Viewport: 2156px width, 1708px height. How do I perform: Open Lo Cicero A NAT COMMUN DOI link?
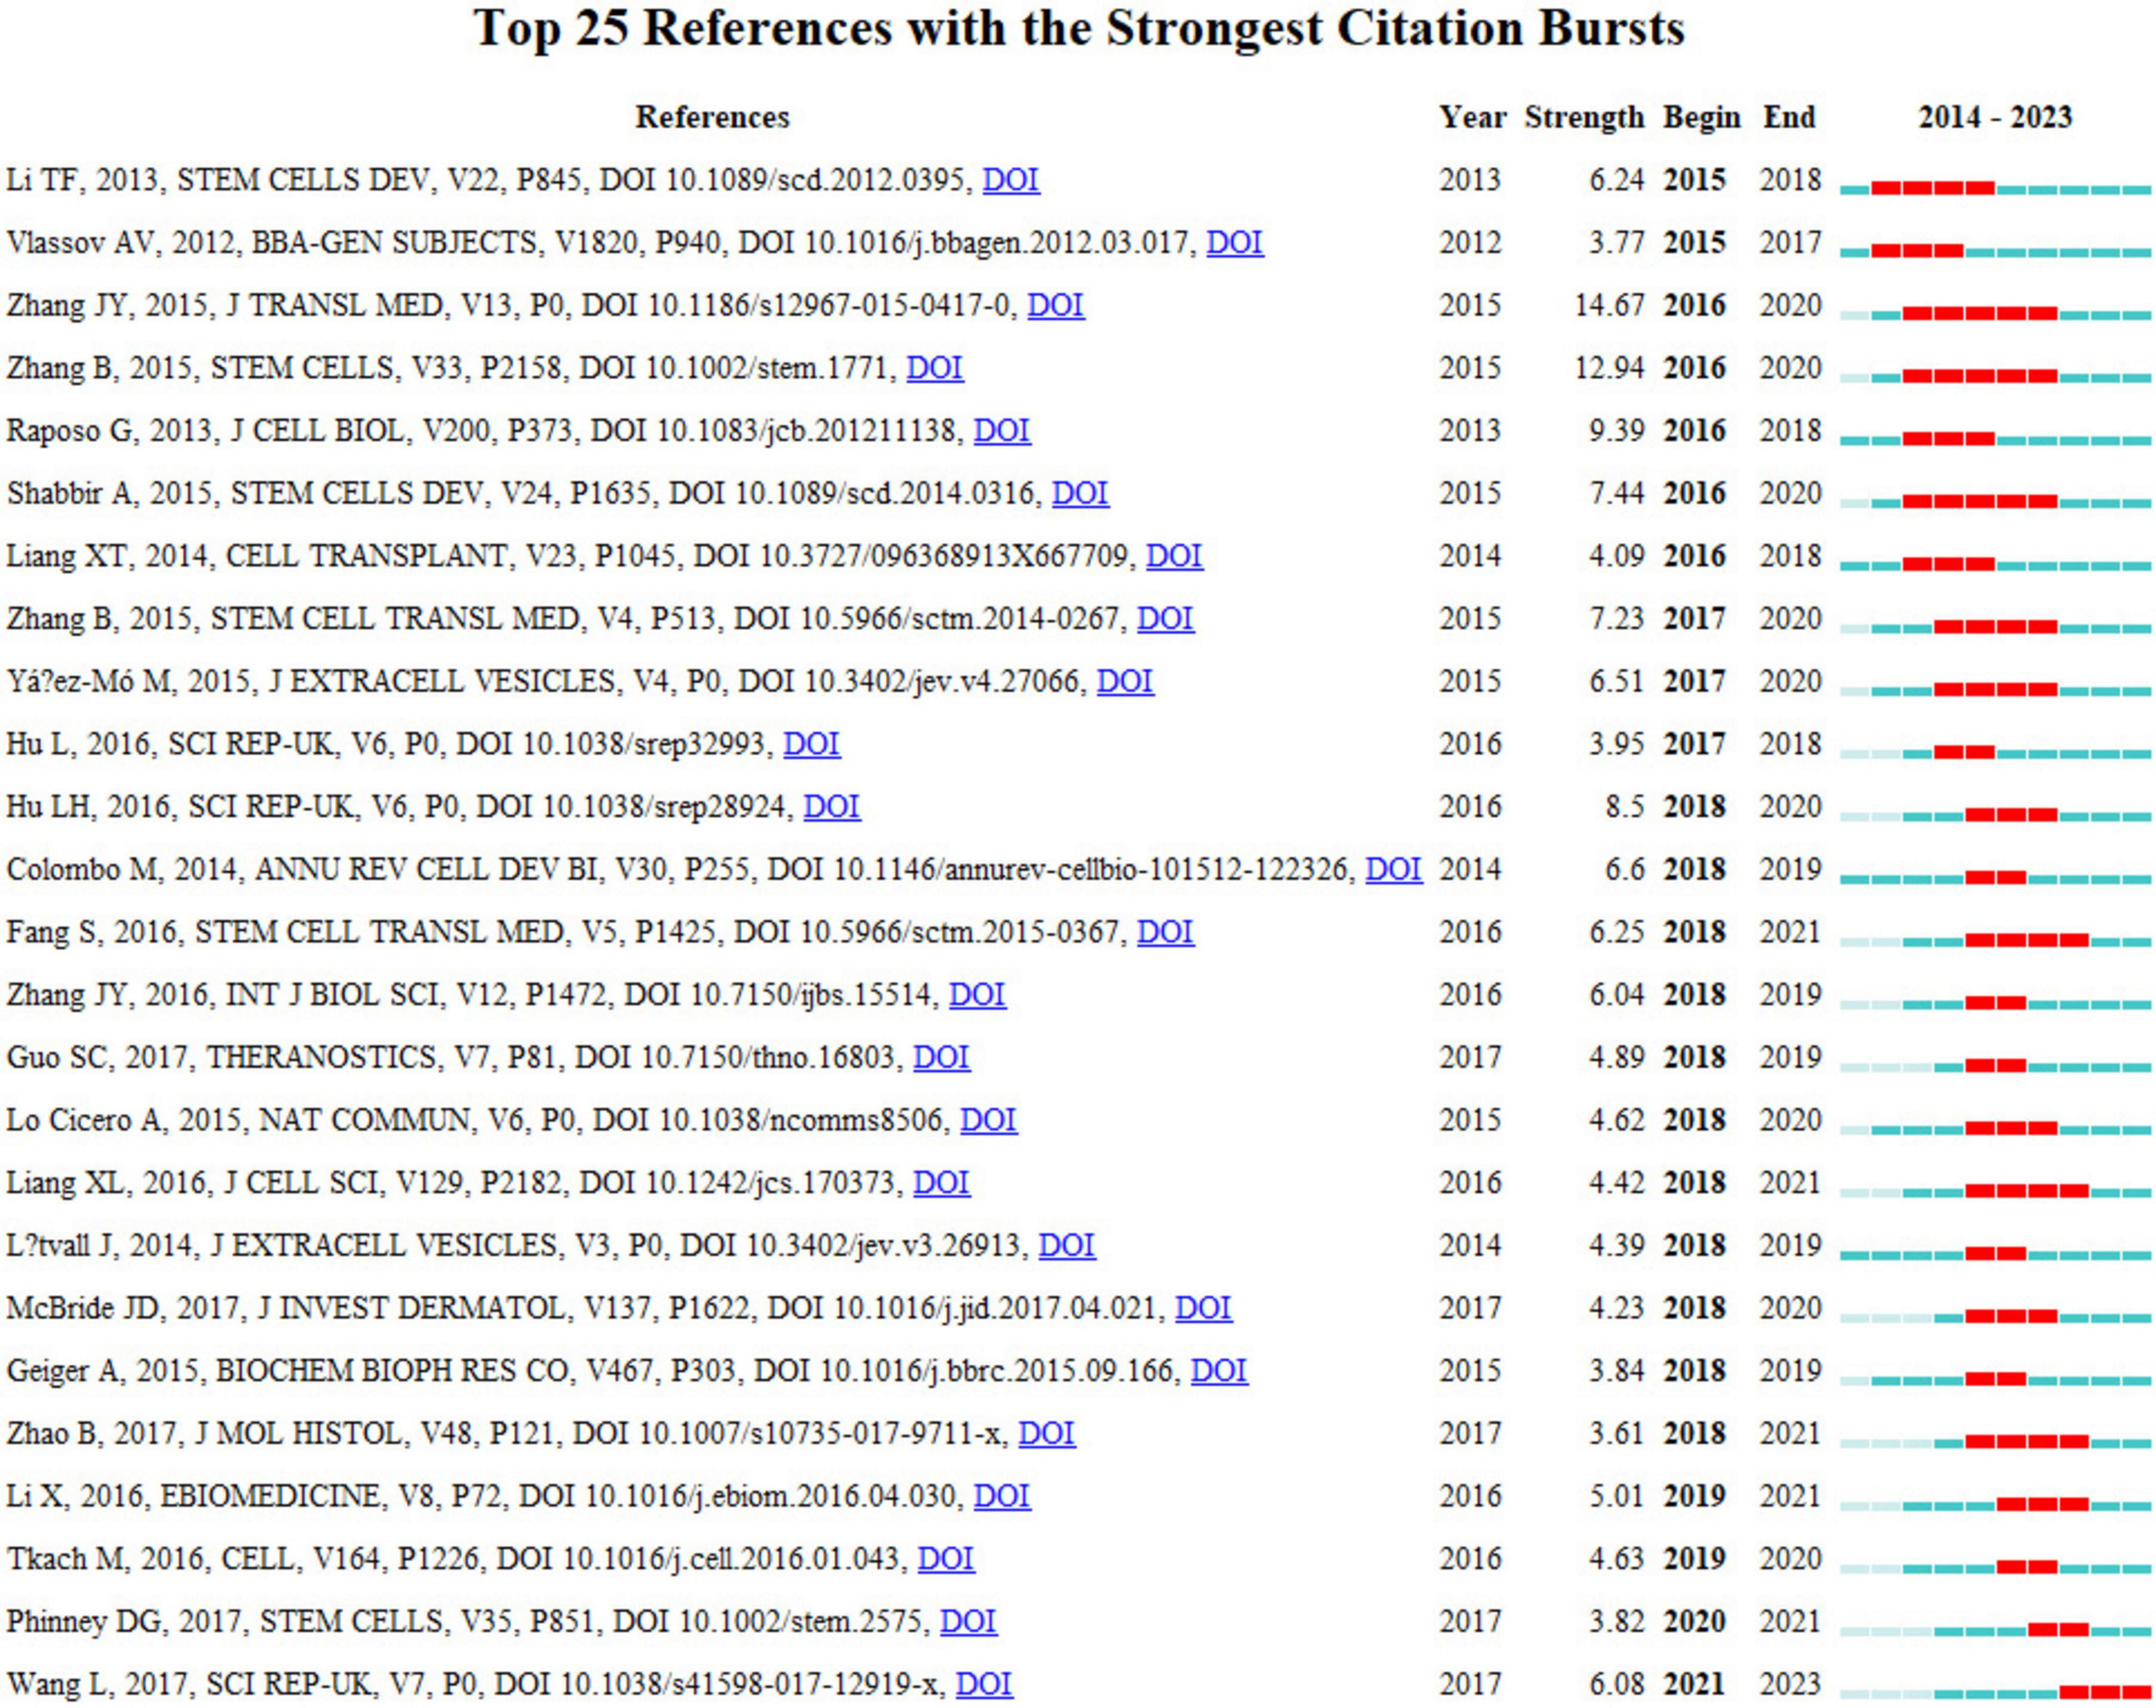[x=989, y=1120]
